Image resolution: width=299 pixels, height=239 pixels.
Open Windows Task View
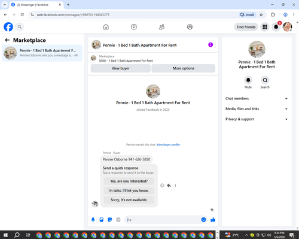[x=28, y=235]
